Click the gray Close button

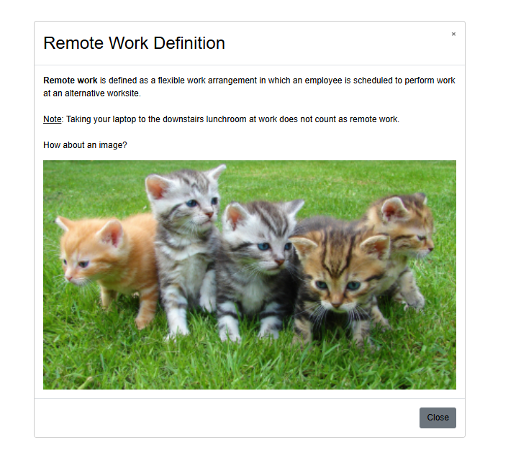[x=438, y=418]
